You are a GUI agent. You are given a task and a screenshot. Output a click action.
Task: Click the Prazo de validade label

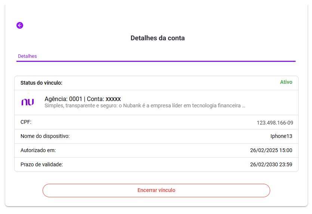point(41,164)
